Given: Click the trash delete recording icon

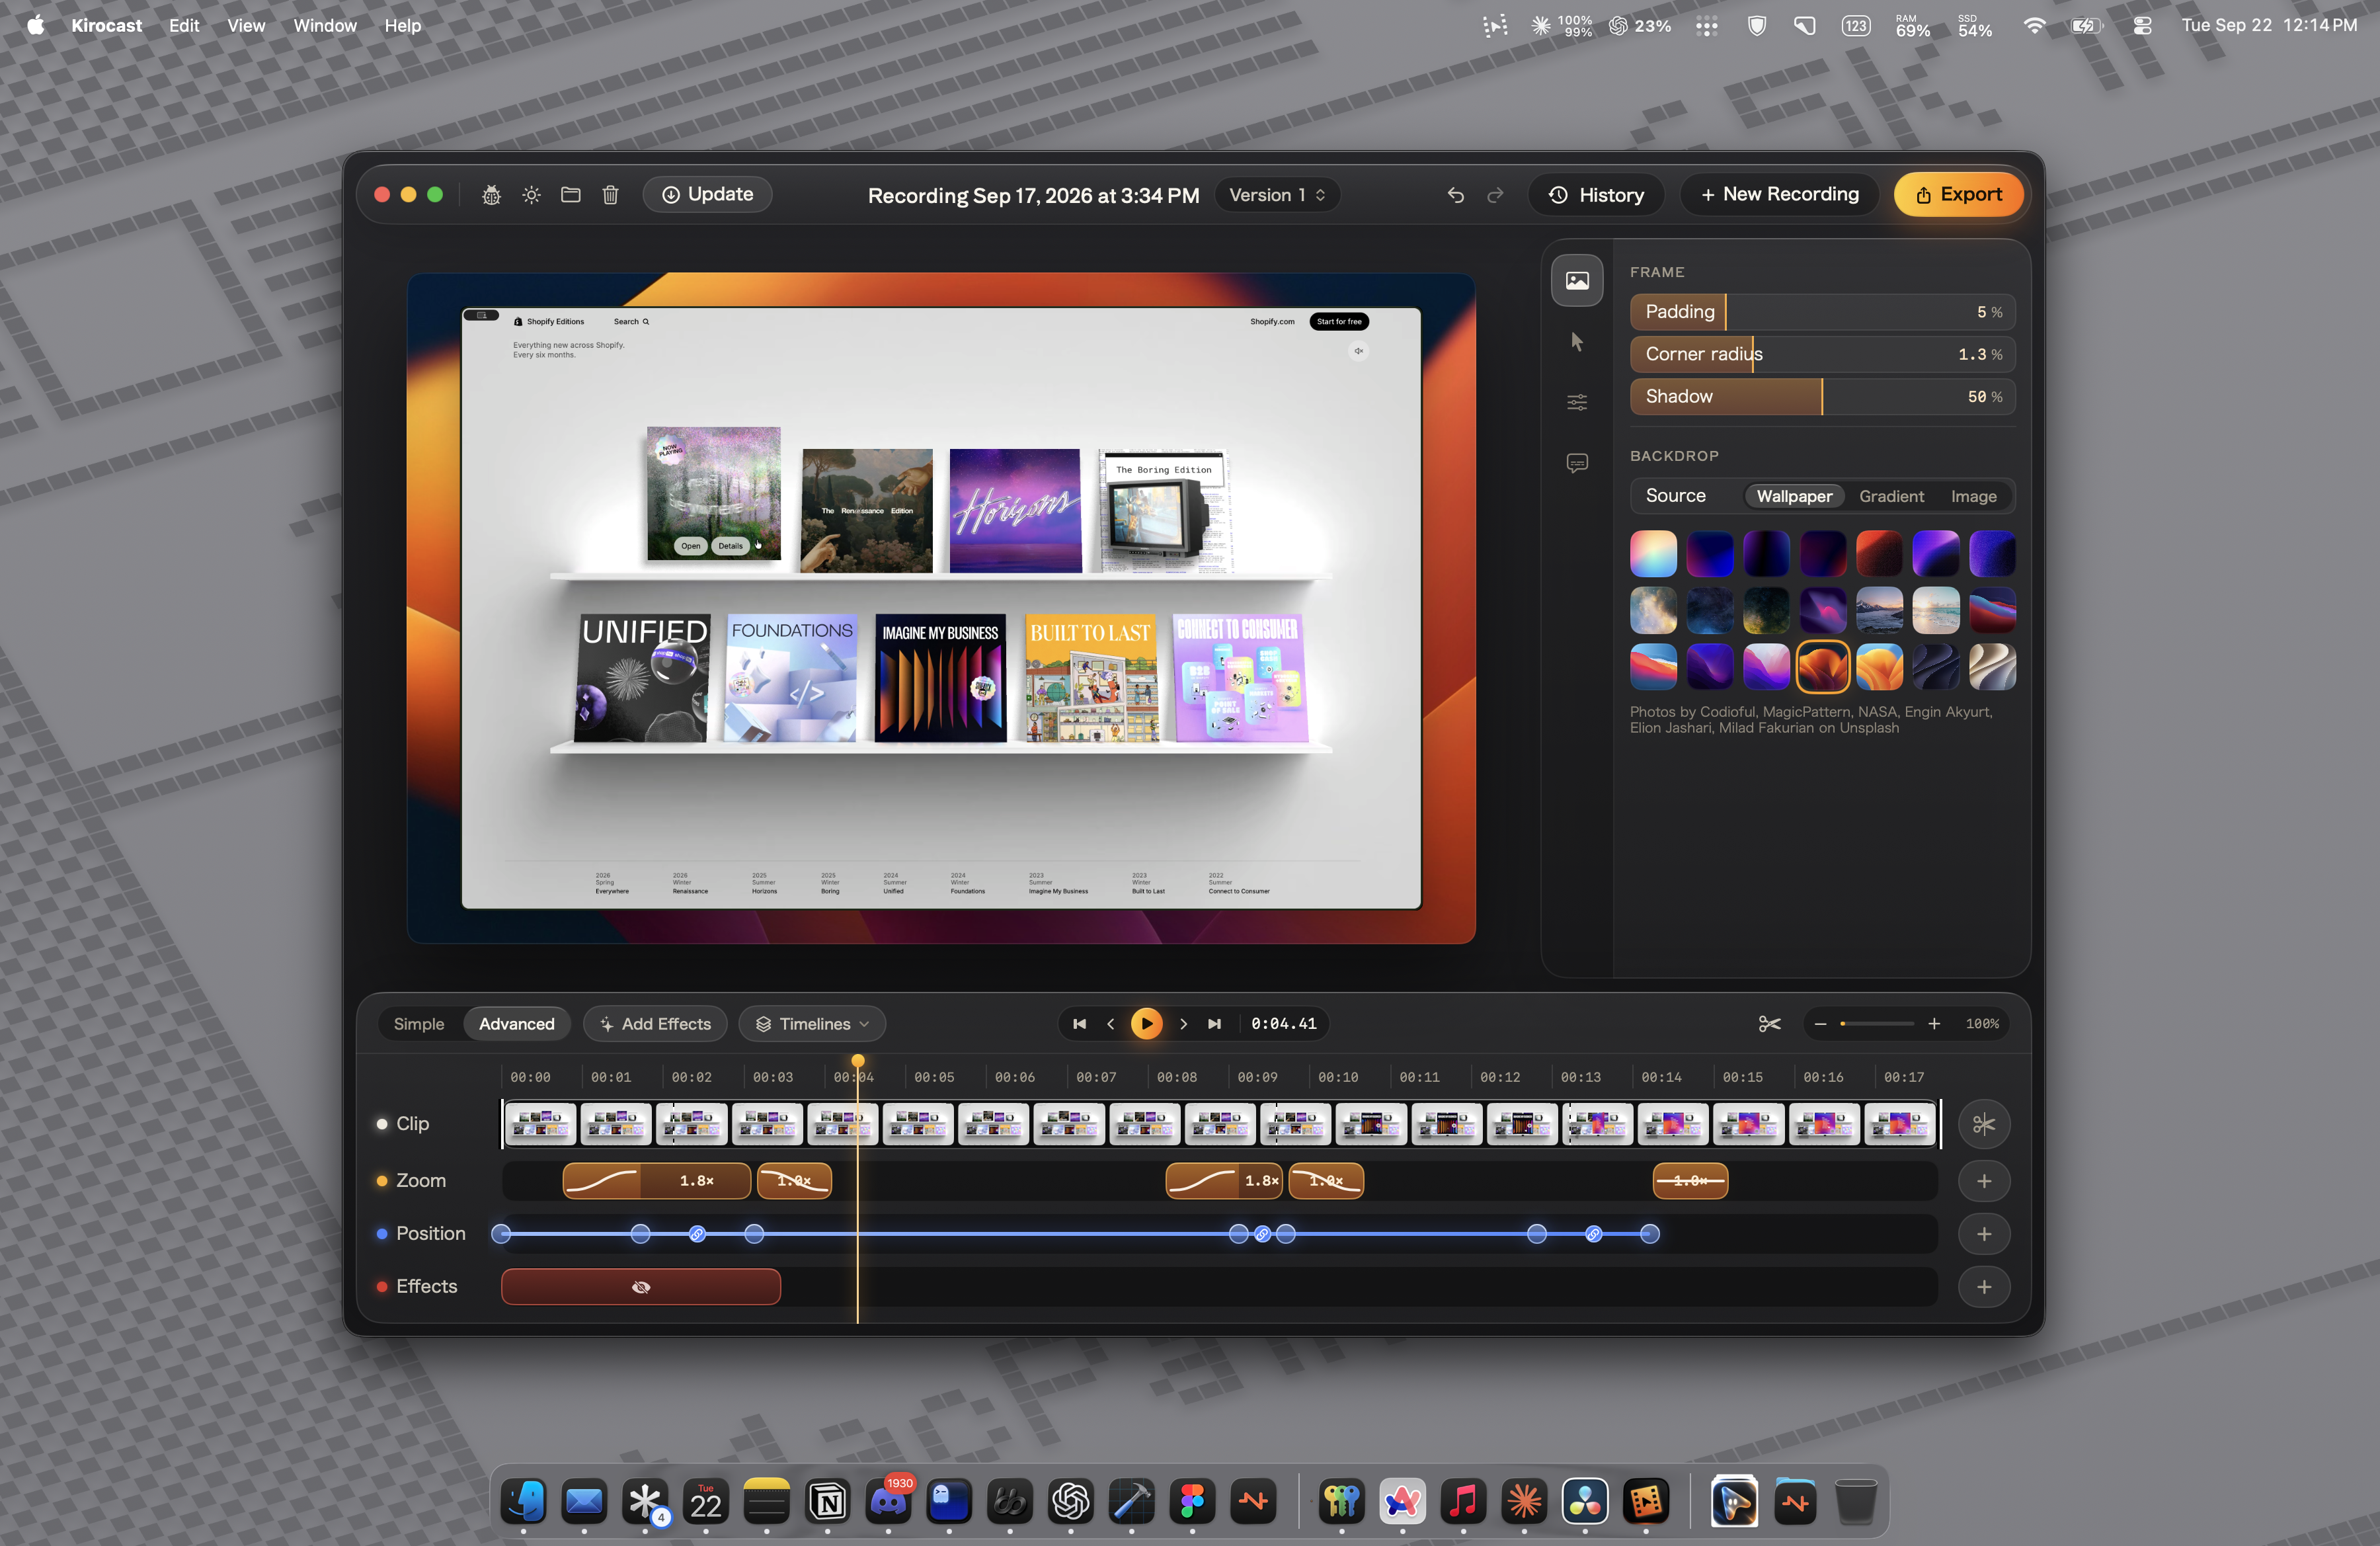Looking at the screenshot, I should 610,195.
